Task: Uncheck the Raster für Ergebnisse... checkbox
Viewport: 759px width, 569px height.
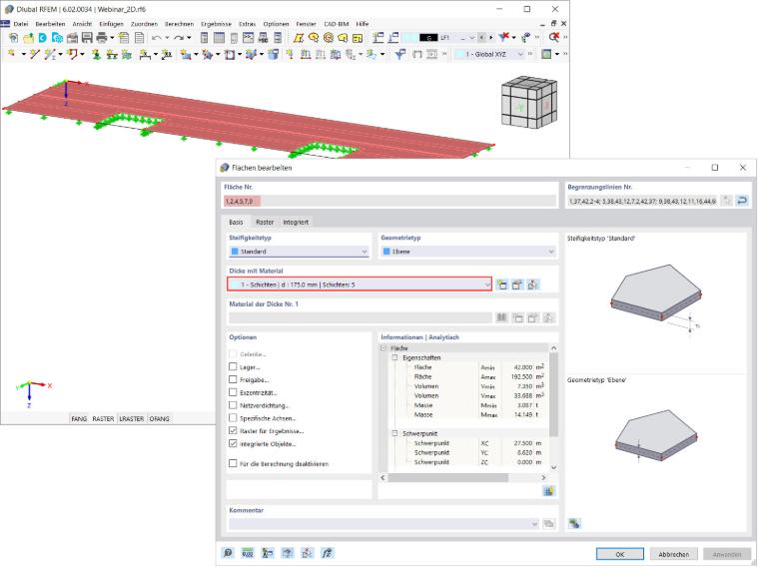Action: 233,430
